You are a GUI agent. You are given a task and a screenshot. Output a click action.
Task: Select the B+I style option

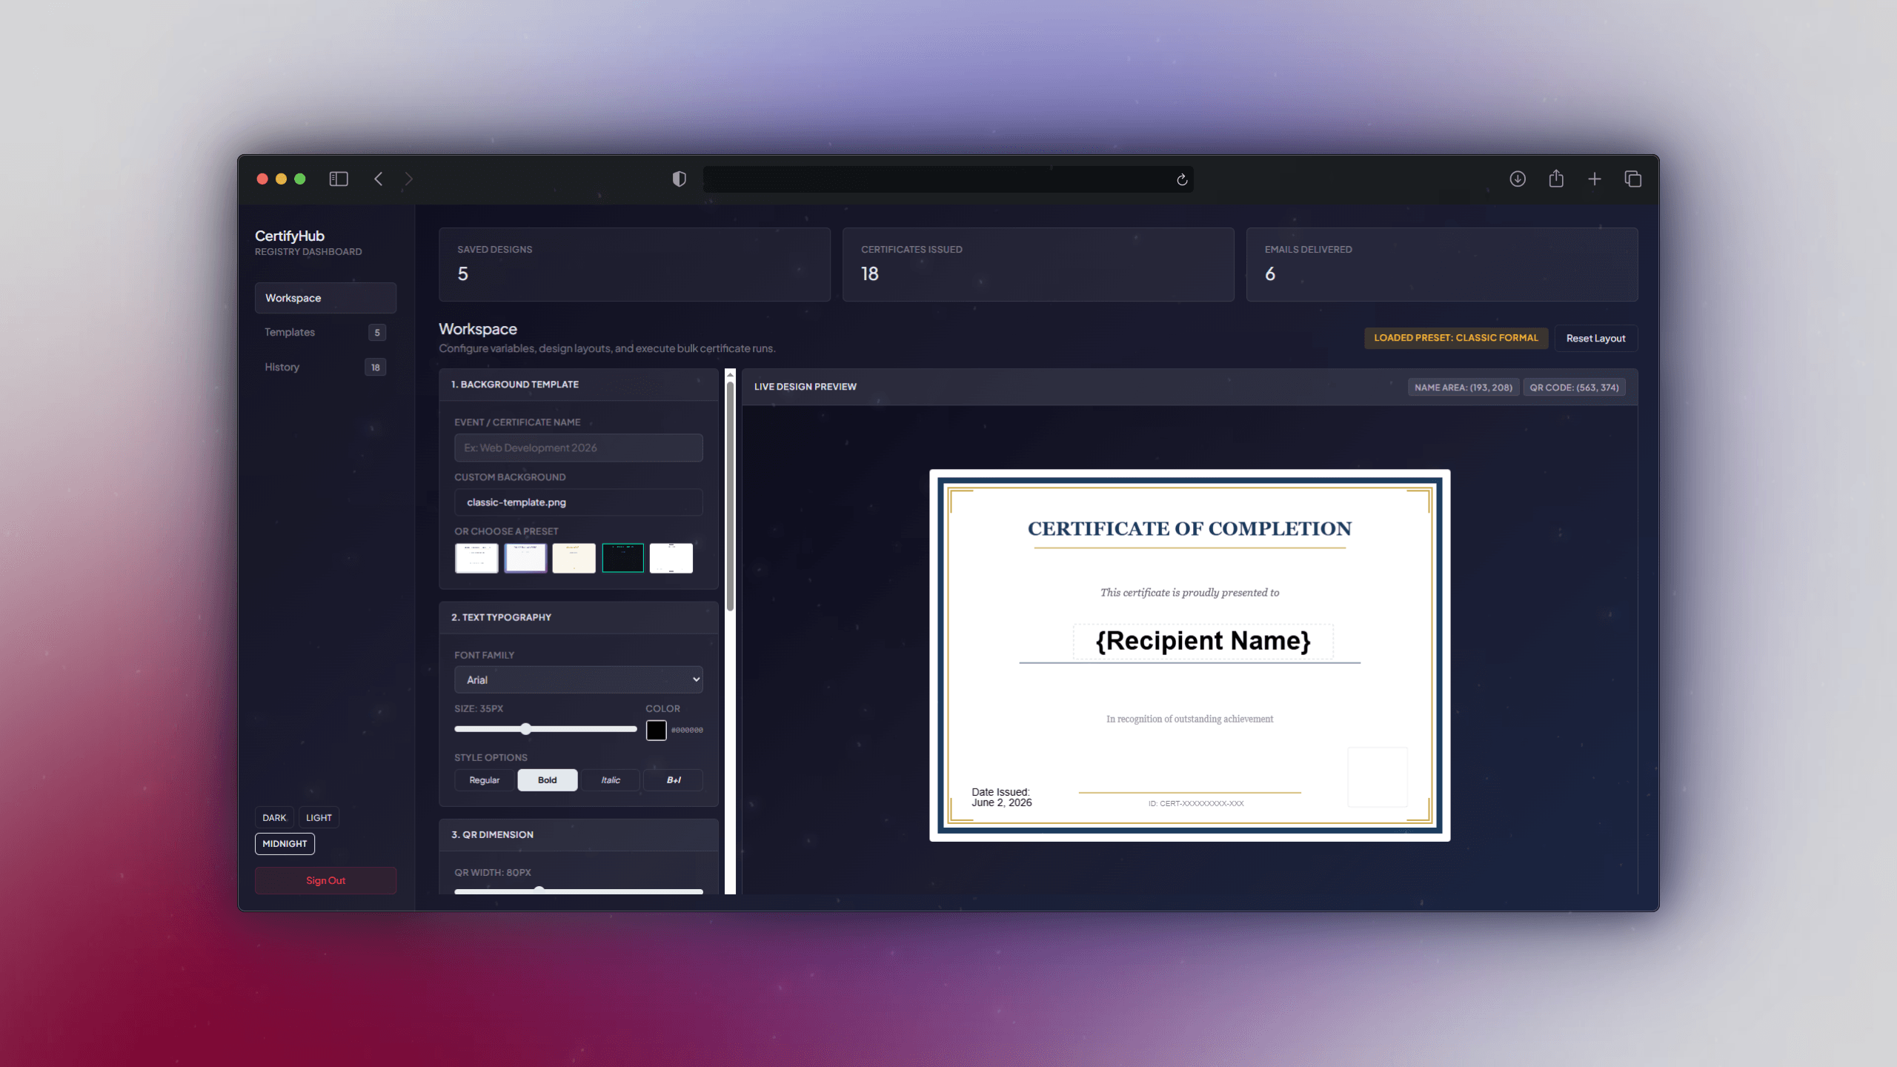(x=674, y=780)
